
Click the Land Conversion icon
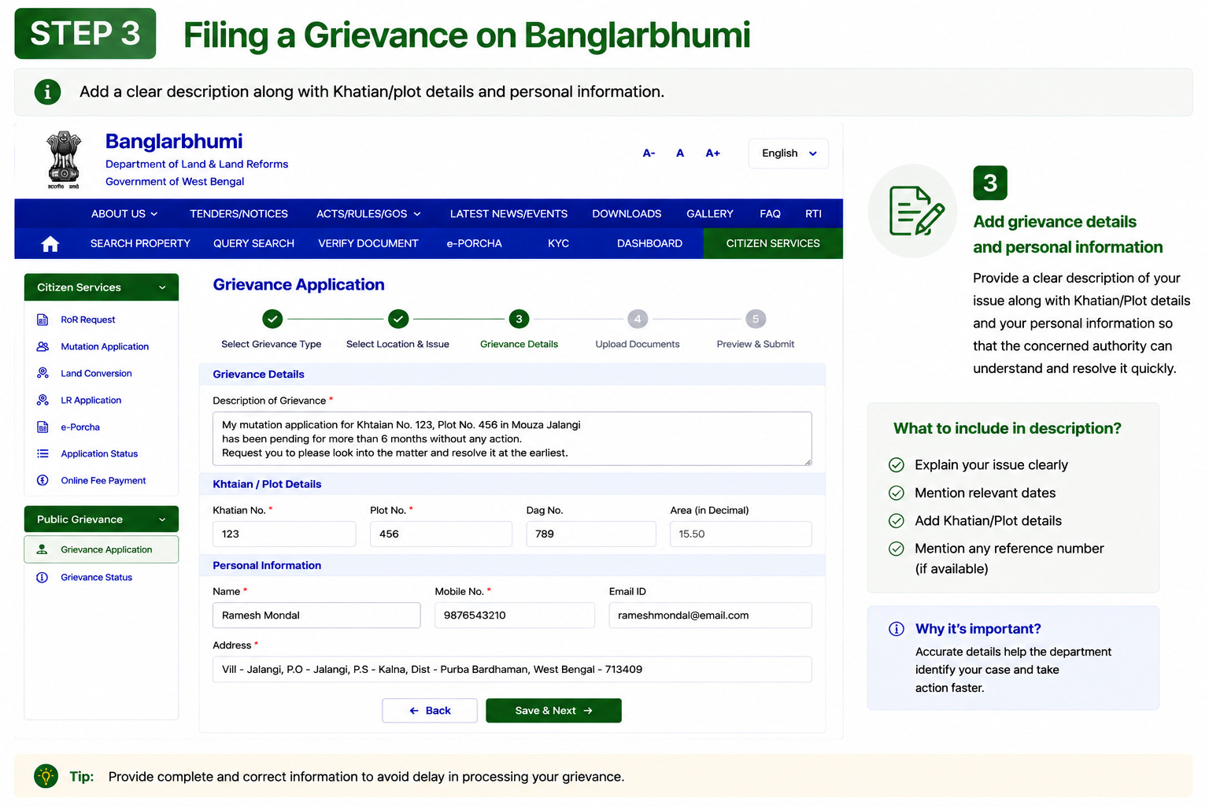tap(43, 373)
